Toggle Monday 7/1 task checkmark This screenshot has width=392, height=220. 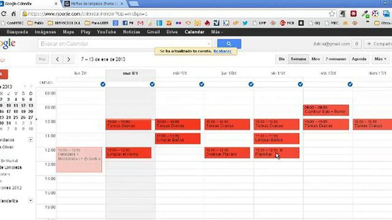click(103, 84)
